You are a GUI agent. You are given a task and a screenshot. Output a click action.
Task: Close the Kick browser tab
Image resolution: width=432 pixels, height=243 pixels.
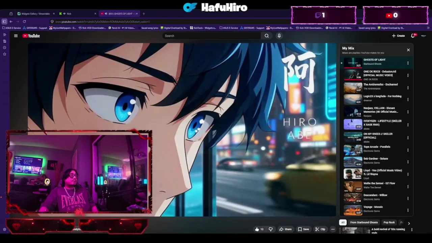(95, 14)
